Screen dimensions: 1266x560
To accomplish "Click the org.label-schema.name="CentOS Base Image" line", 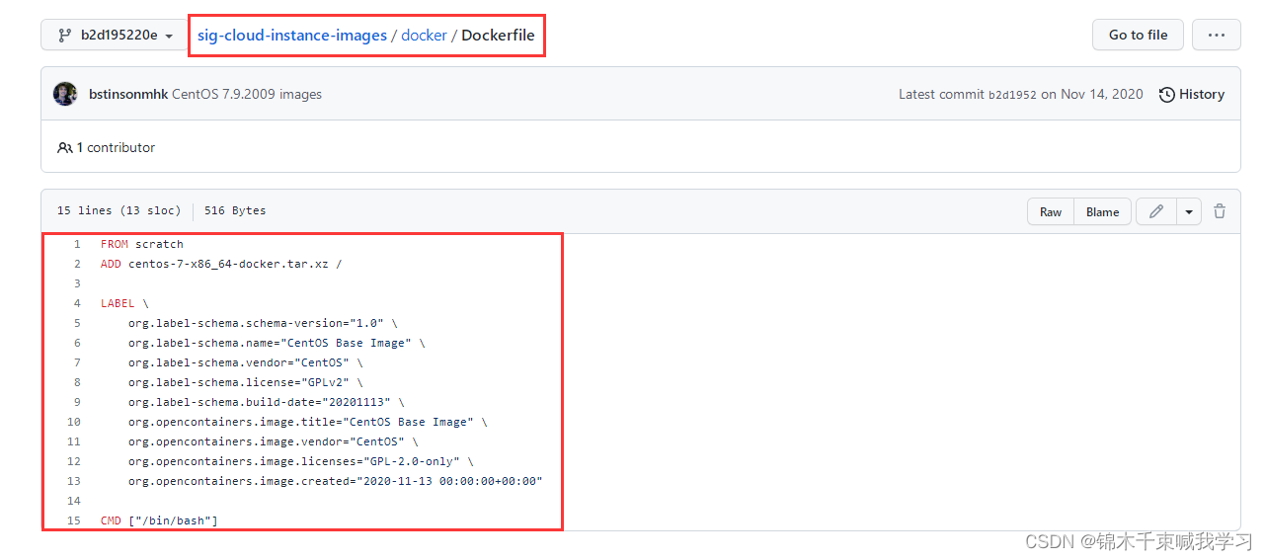I will point(277,343).
